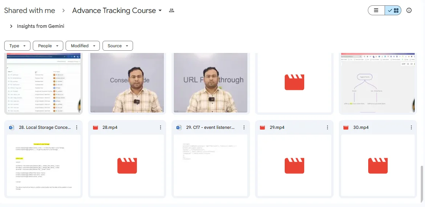Open the Type filter dropdown
The width and height of the screenshot is (425, 207).
(x=17, y=46)
